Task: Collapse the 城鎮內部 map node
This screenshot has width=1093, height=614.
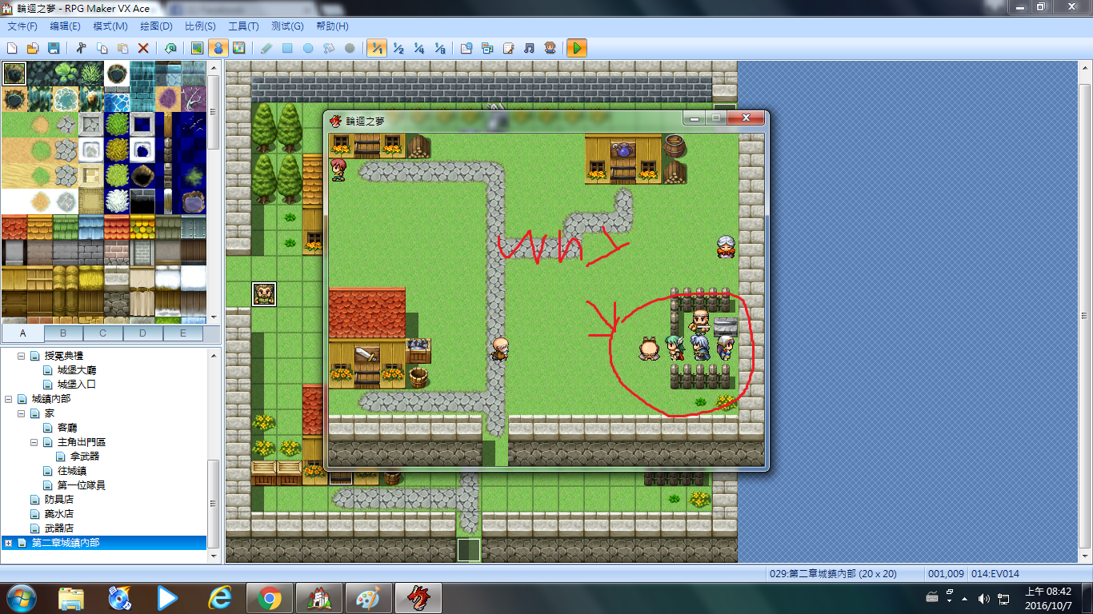Action: point(9,399)
